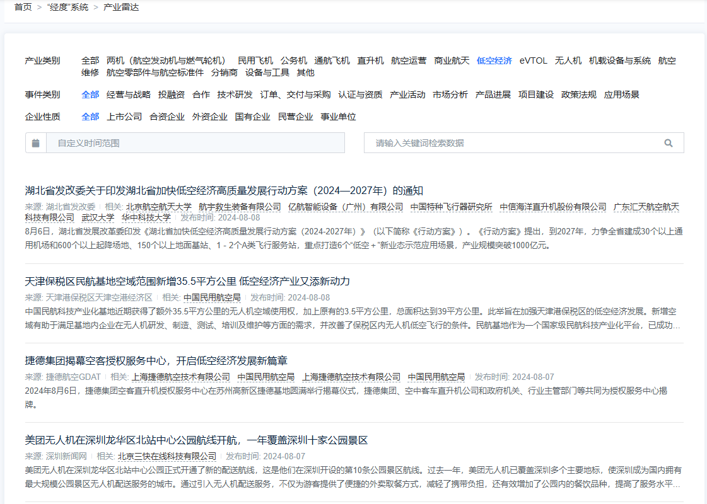The width and height of the screenshot is (707, 504).
Task: Open related entity 中信海洋直升机股份有限公司
Action: point(552,207)
